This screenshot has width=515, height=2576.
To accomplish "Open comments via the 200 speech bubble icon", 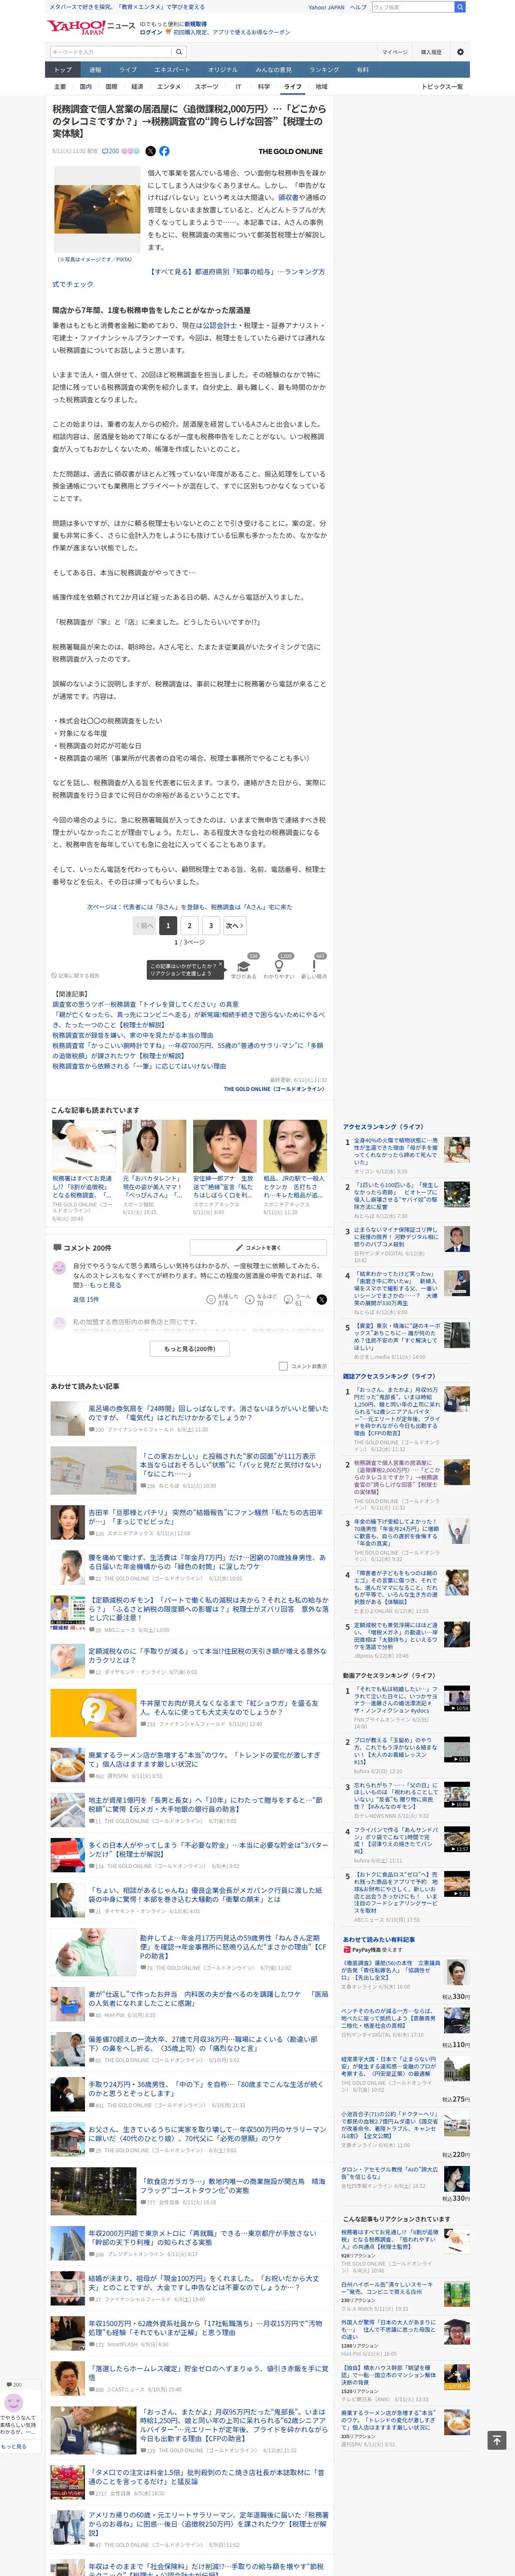I will pyautogui.click(x=110, y=151).
